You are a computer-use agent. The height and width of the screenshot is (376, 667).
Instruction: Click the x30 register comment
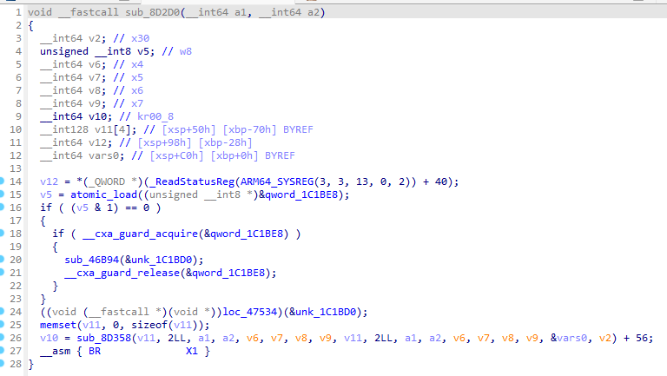coord(140,38)
